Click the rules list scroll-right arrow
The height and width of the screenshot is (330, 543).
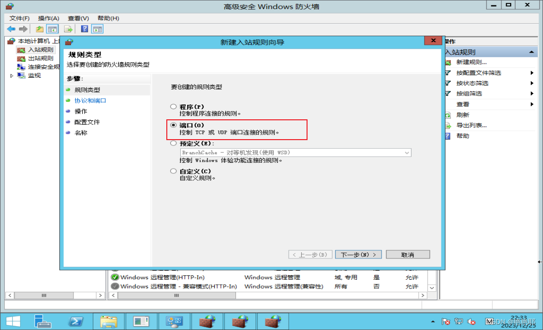[x=423, y=295]
